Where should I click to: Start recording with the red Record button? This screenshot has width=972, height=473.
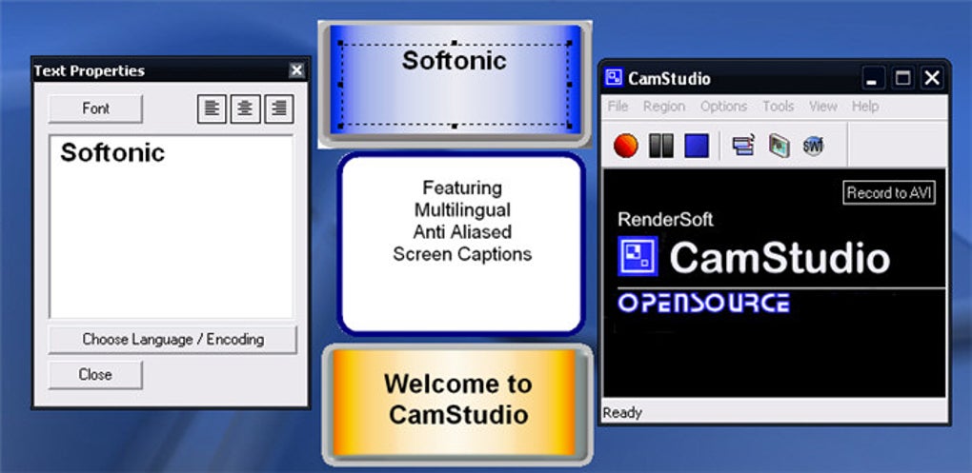click(x=625, y=147)
